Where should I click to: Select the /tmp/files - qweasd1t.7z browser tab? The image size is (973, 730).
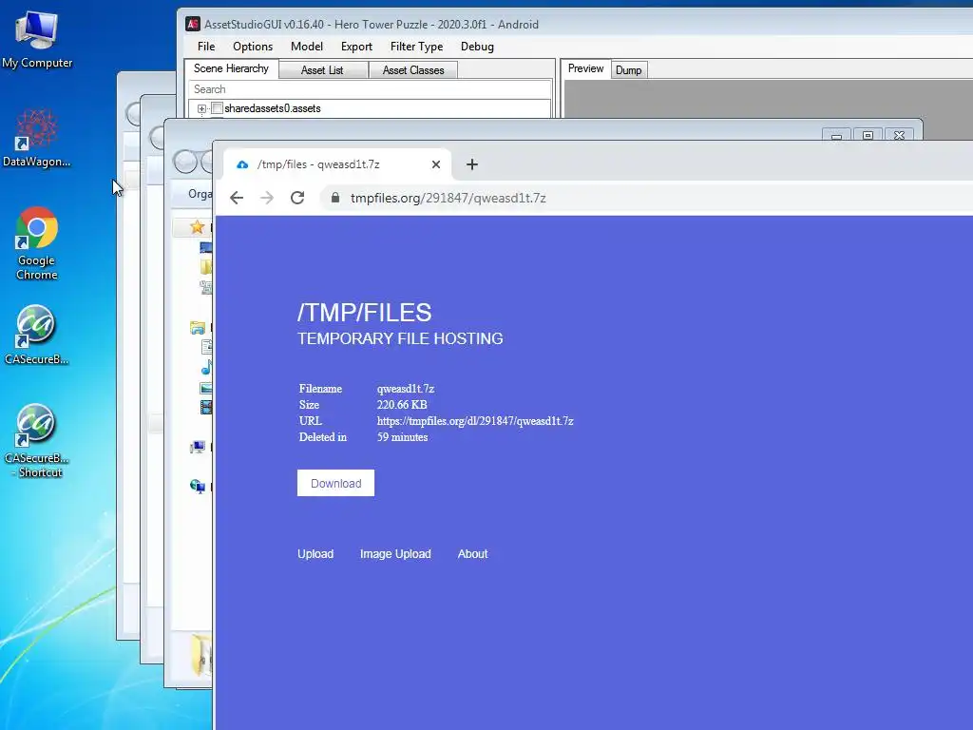(335, 164)
